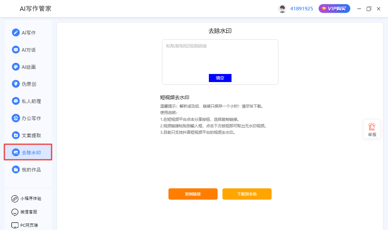This screenshot has width=388, height=230.
Task: Click the 举报 label text
Action: [372, 134]
